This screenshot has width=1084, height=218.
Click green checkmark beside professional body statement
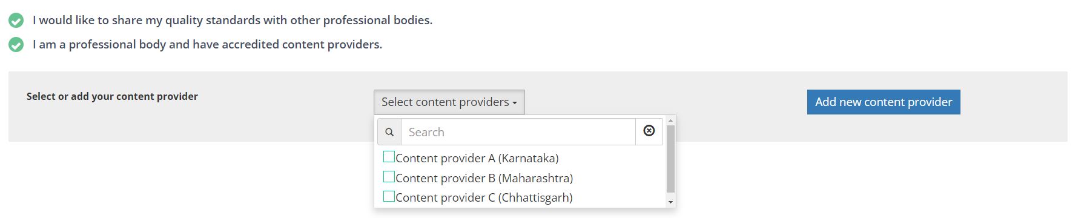pos(16,45)
